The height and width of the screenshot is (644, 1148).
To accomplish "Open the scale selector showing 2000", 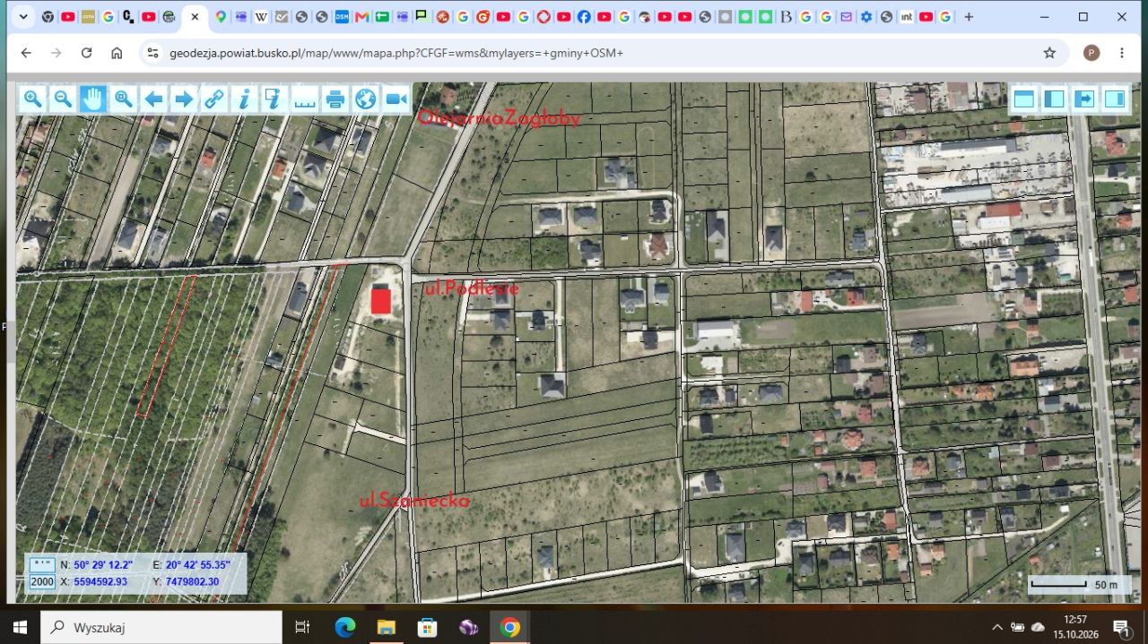I will [x=42, y=581].
